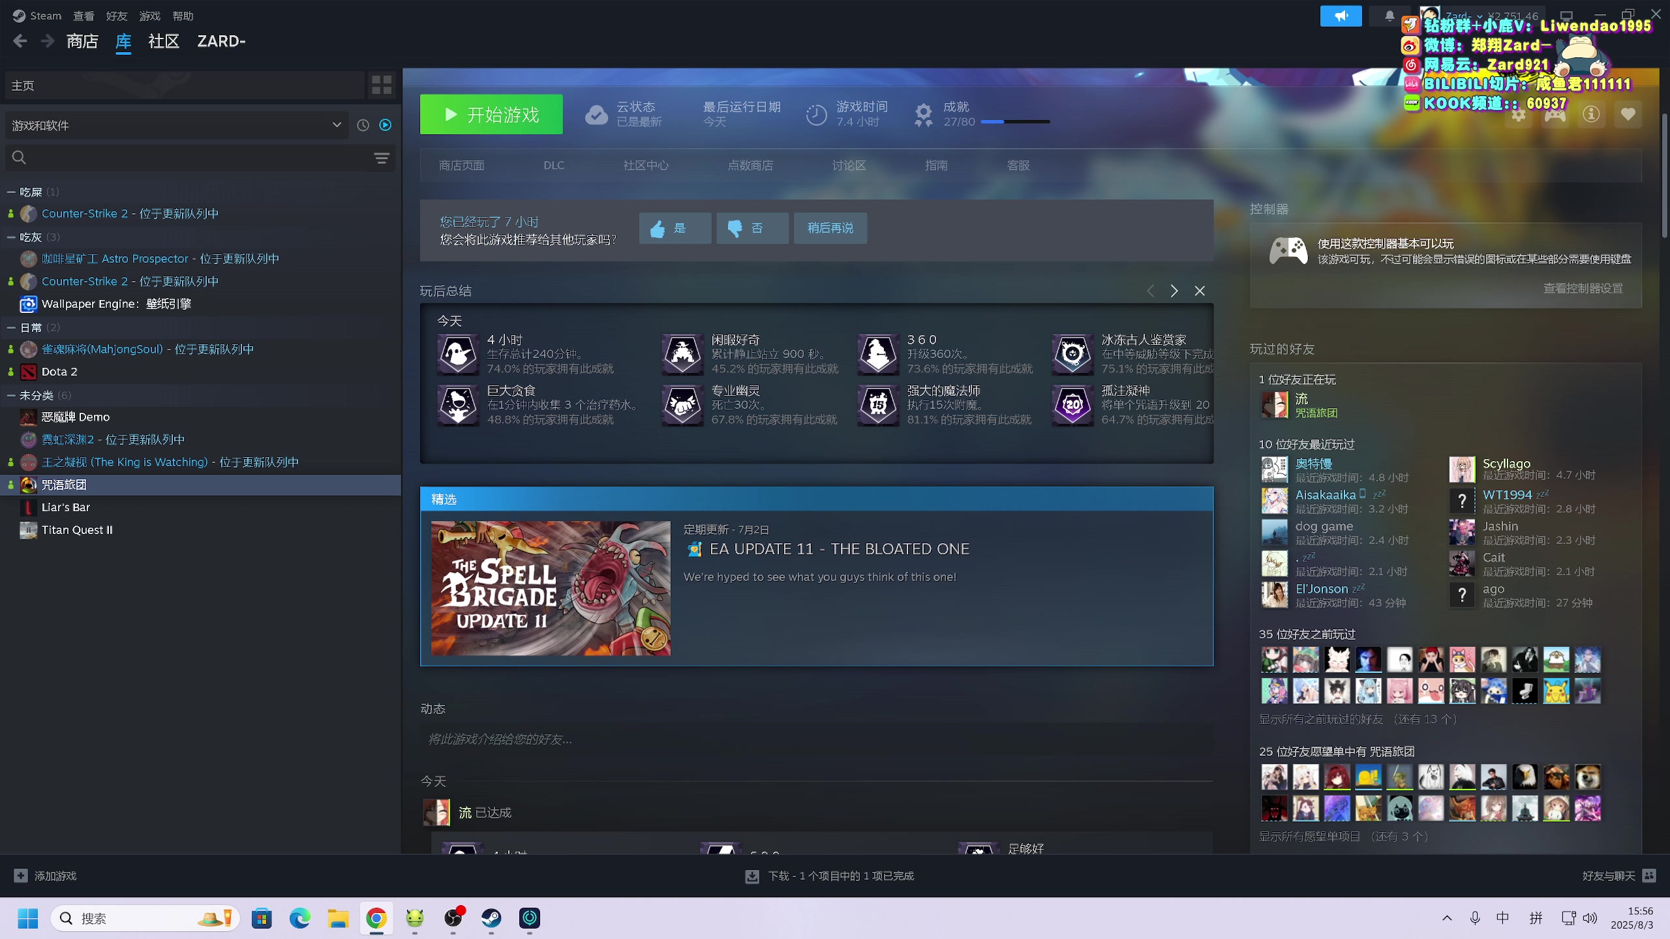Open the 点数商店 tab
1670x939 pixels.
point(750,166)
